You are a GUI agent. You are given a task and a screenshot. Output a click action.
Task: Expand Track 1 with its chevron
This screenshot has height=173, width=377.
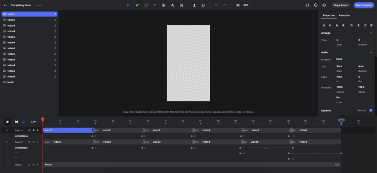pyautogui.click(x=7, y=165)
